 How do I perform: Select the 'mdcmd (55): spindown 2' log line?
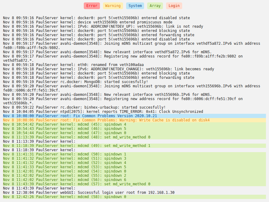click(x=135, y=176)
